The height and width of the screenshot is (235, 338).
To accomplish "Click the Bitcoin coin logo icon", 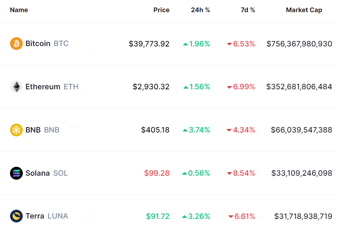I will click(x=16, y=44).
